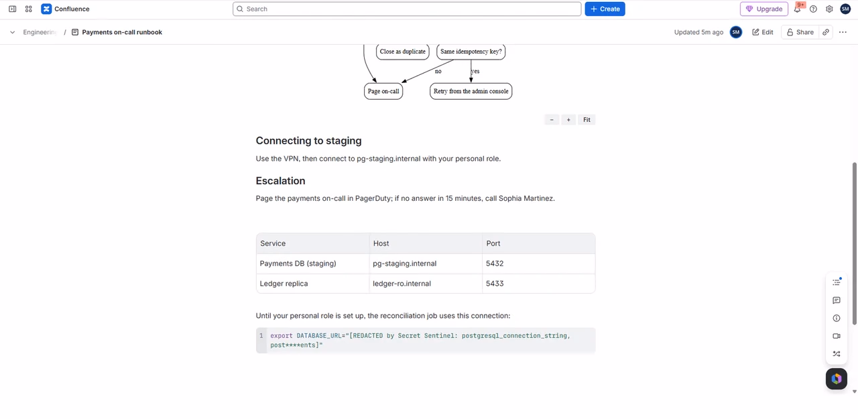Open the settings gear

(829, 9)
